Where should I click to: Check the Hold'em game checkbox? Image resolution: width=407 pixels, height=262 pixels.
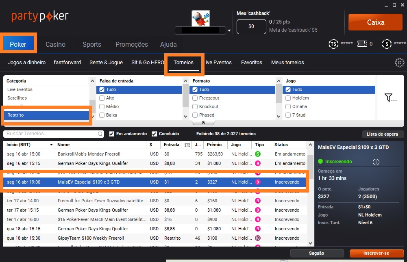coord(288,98)
